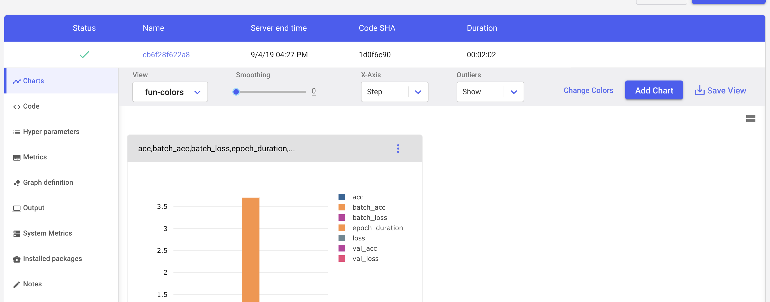Screen dimensions: 770x302
Task: Open the Charts tab in sidebar
Action: pyautogui.click(x=61, y=81)
